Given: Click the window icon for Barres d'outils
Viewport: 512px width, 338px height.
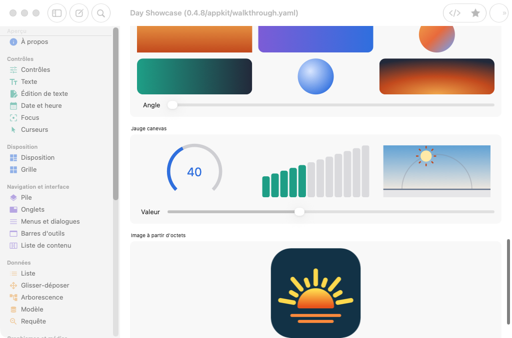Looking at the screenshot, I should tap(13, 234).
